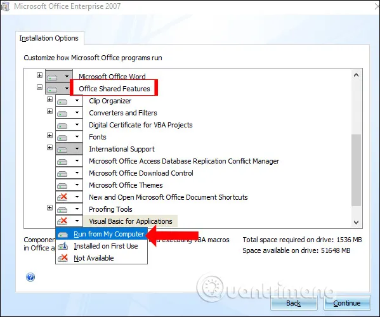Open install dropdown for Fonts
Screen dimensions: 380x317
[x=69, y=137]
